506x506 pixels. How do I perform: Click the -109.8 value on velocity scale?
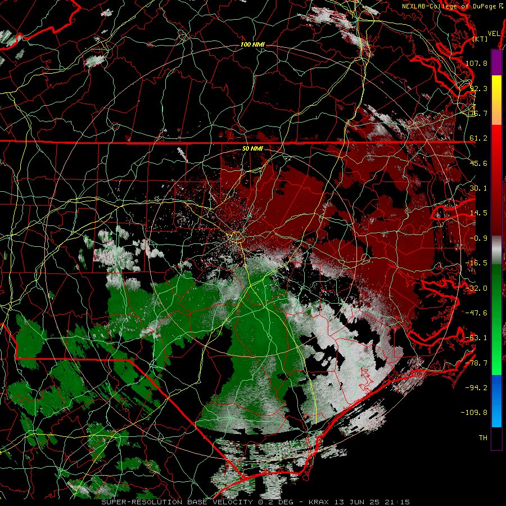click(x=475, y=413)
